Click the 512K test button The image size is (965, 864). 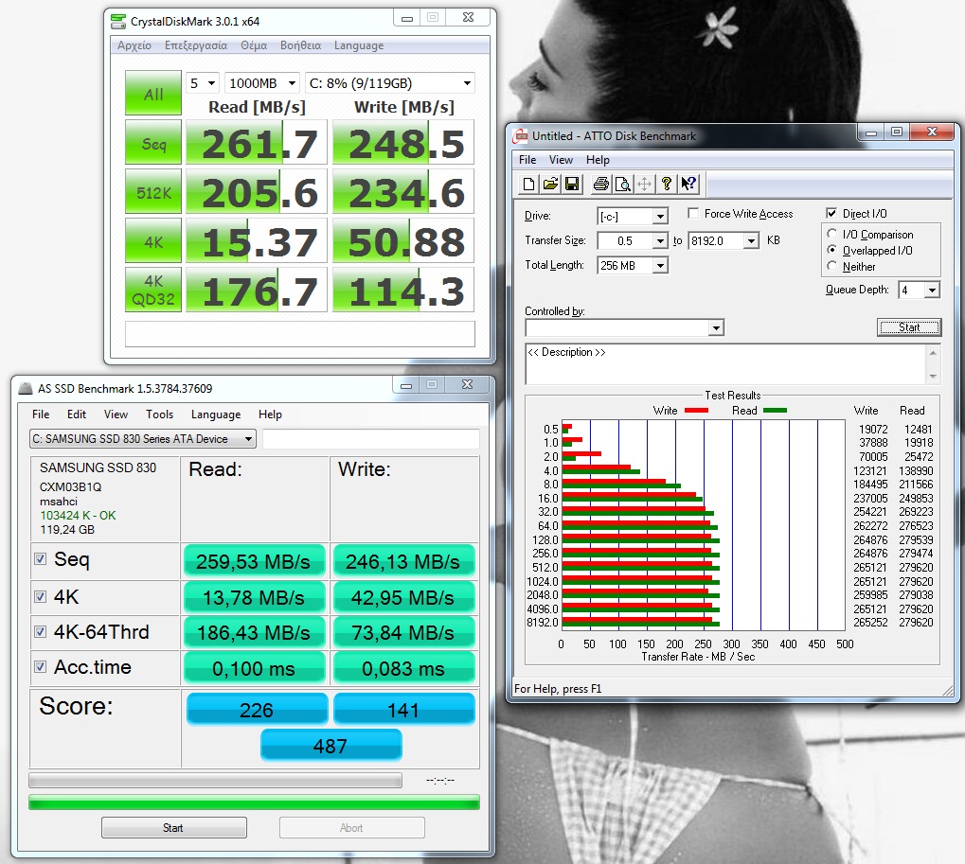[153, 192]
